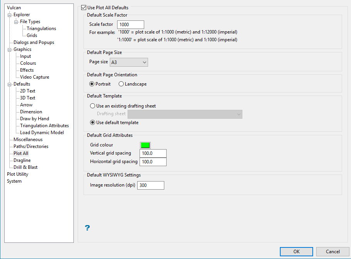This screenshot has width=351, height=259.
Task: Open Input settings under Graphics
Action: tap(26, 56)
